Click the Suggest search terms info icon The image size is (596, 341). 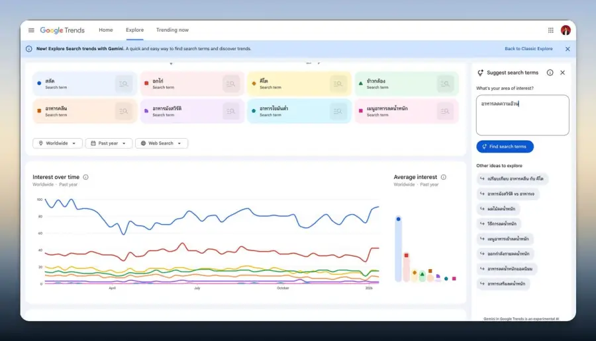tap(550, 73)
